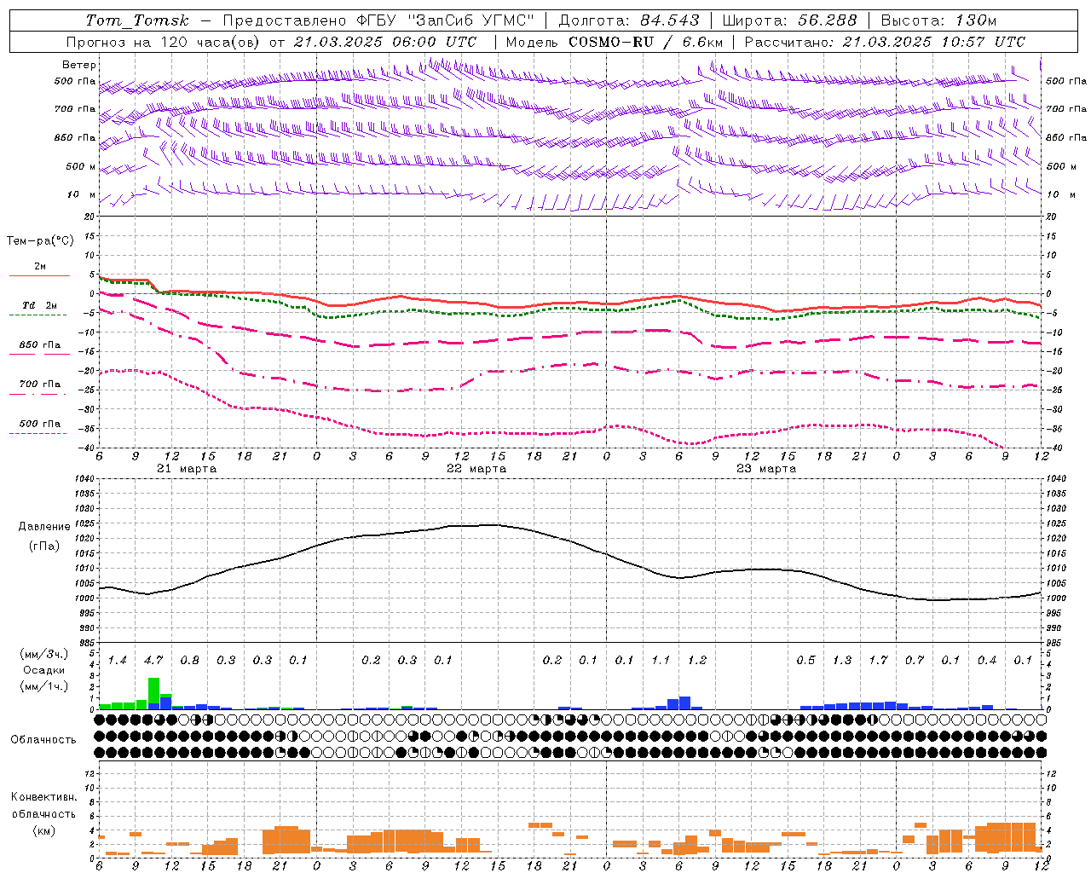Viewport: 1091px width, 873px height.
Task: Click the 1.4 three-hour precipitation value
Action: (117, 660)
